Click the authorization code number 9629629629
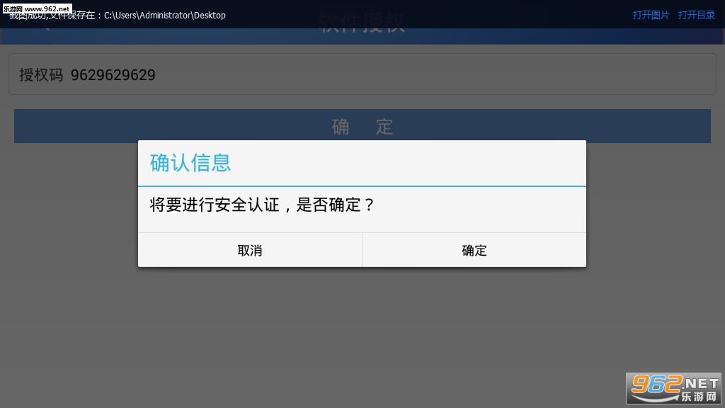725x408 pixels. pyautogui.click(x=113, y=74)
